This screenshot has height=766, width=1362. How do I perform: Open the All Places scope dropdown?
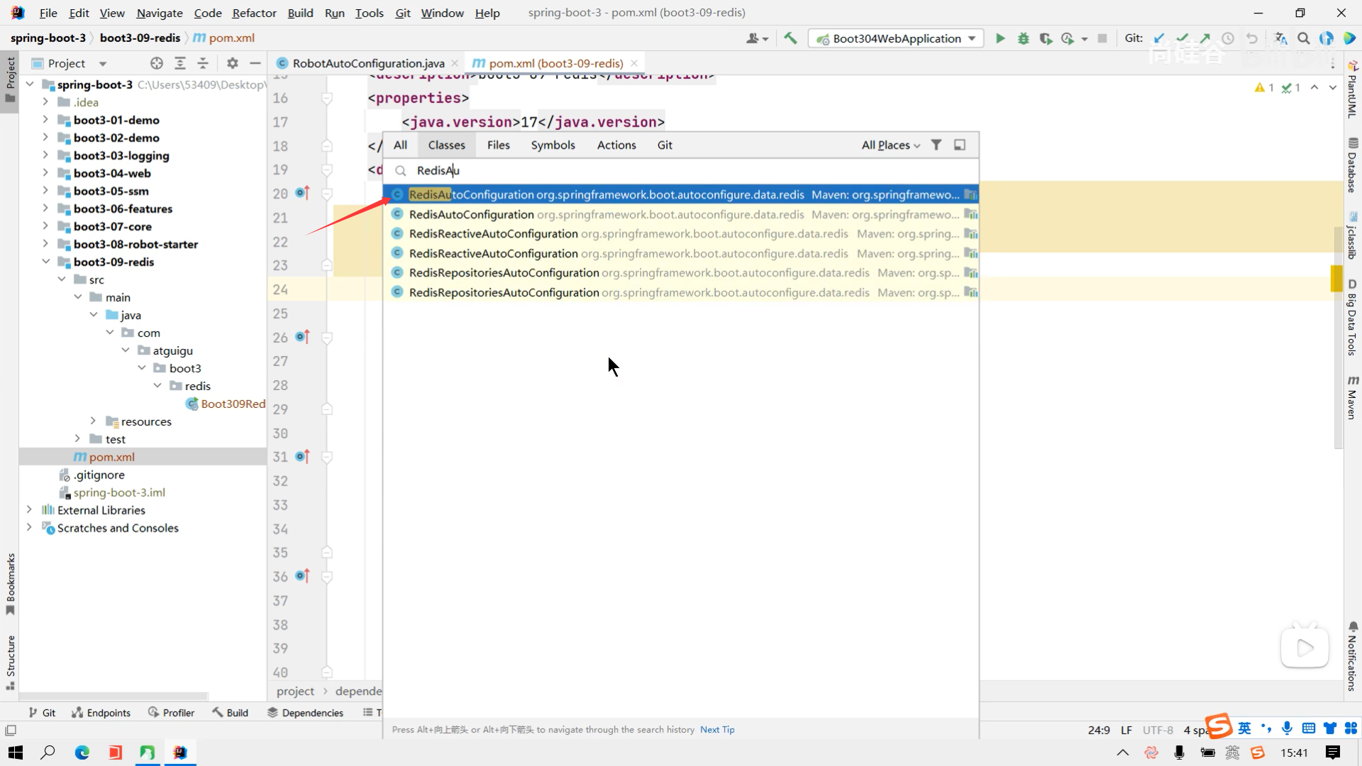click(x=890, y=145)
